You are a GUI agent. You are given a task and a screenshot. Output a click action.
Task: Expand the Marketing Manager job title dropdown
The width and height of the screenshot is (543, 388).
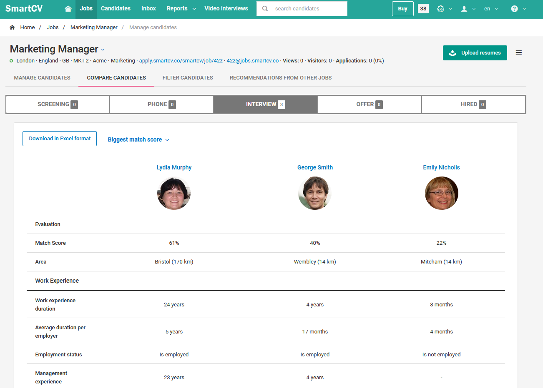coord(103,50)
